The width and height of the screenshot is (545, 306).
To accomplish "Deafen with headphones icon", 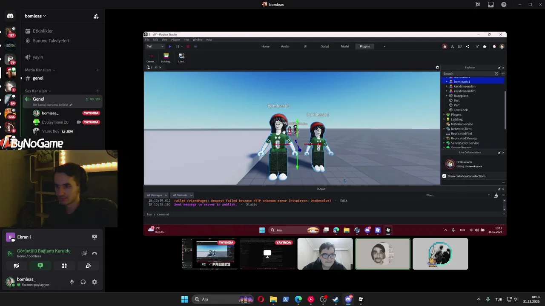I will click(x=83, y=282).
